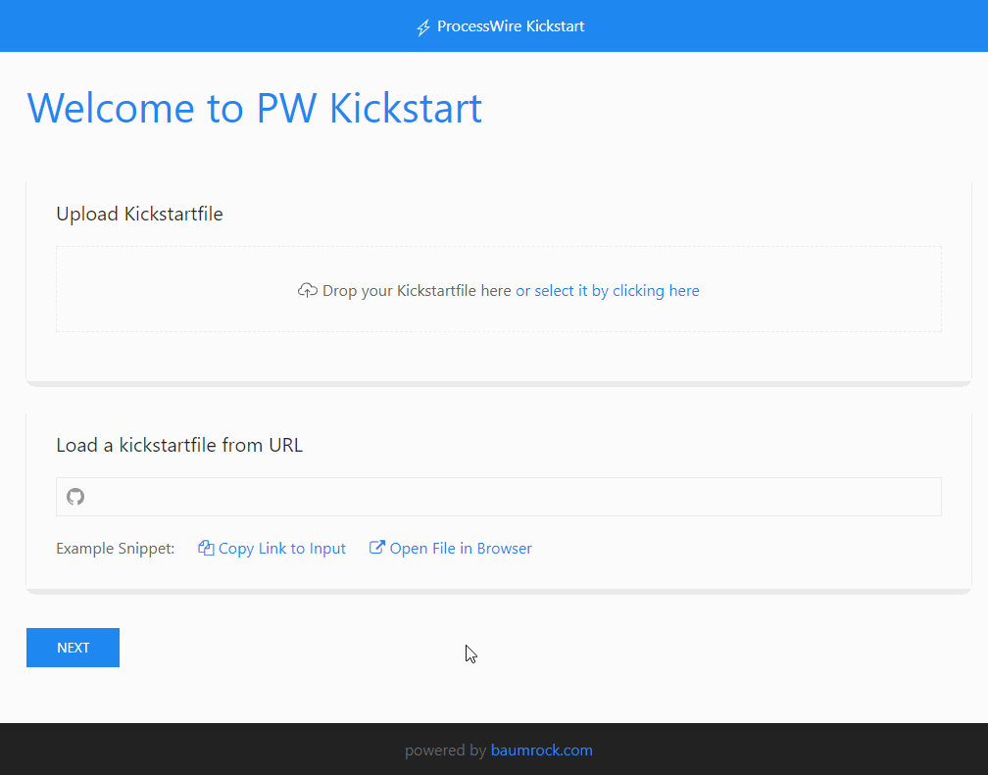Image resolution: width=988 pixels, height=775 pixels.
Task: Click the Open File in Browser link
Action: point(459,548)
